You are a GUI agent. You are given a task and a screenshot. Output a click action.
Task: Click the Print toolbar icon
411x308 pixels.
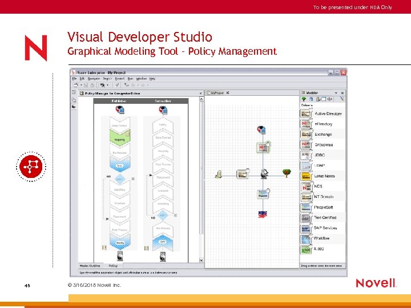(x=92, y=85)
